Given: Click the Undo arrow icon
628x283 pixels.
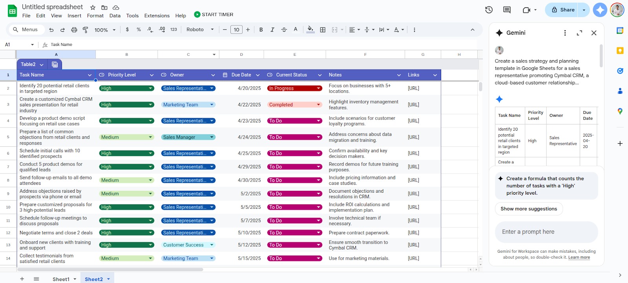Looking at the screenshot, I should point(51,30).
